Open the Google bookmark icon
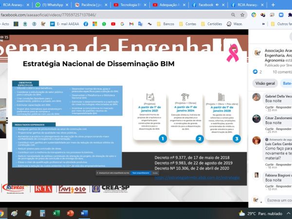This screenshot has height=219, width=292. coord(122,24)
